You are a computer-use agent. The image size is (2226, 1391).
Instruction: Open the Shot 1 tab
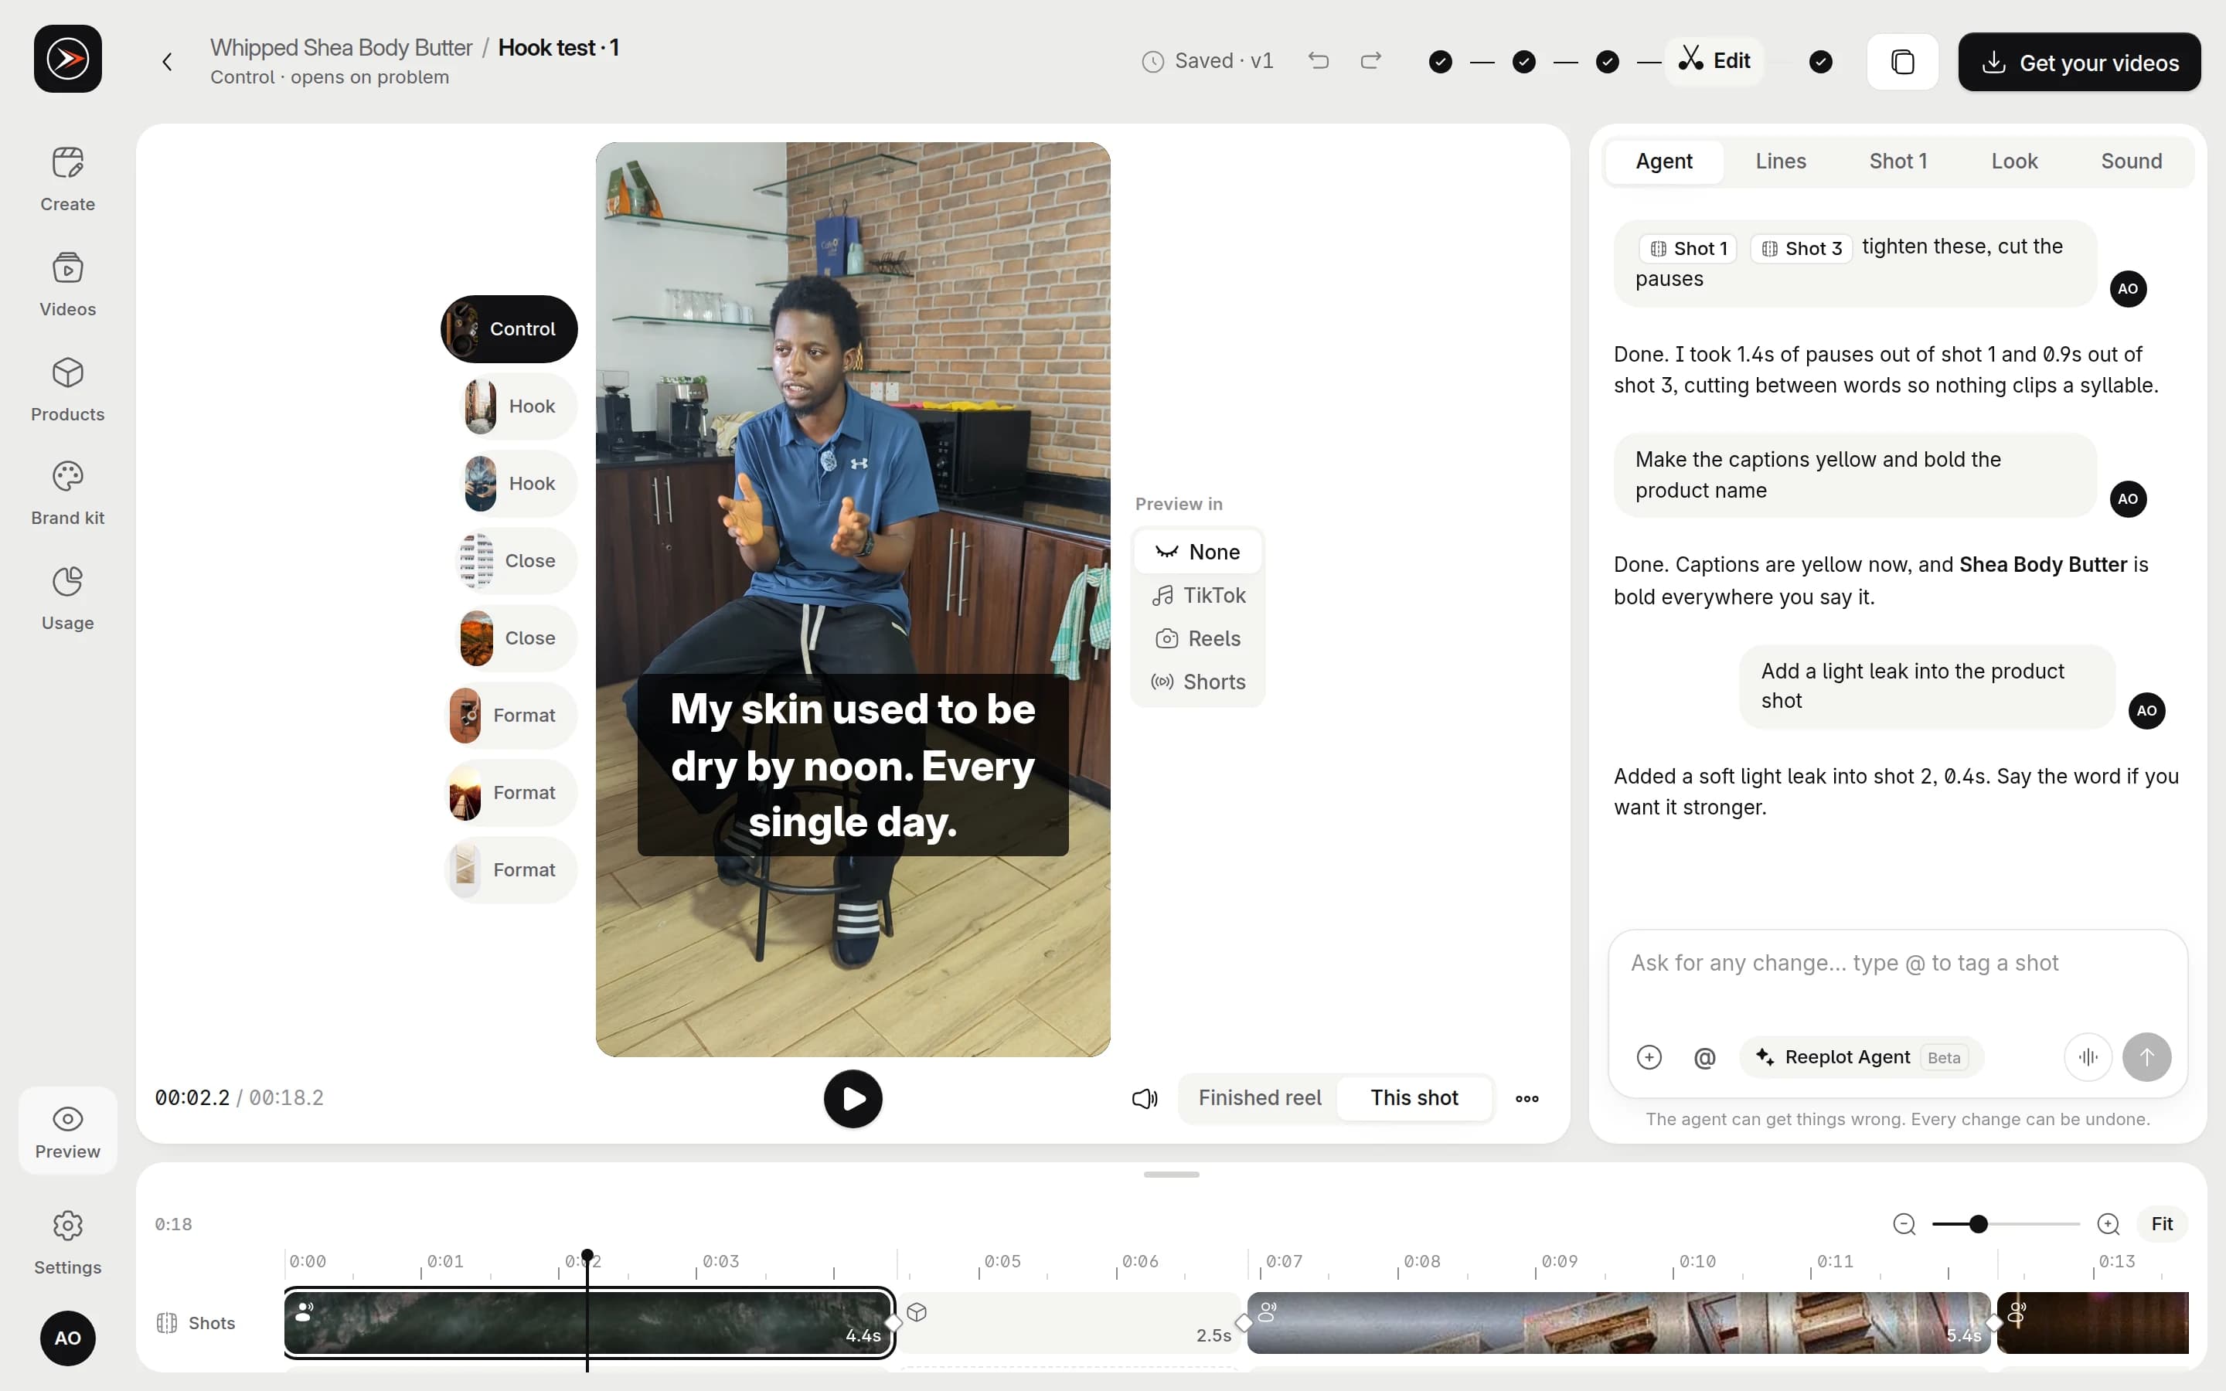pos(1898,161)
